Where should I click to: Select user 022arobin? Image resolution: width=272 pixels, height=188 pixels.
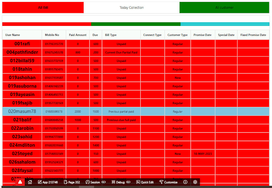pyautogui.click(x=22, y=128)
